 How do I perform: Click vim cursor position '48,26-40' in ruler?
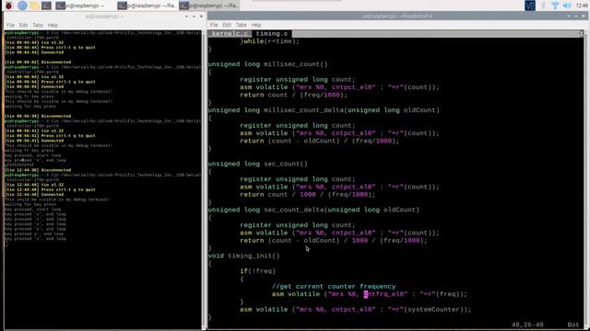[x=527, y=325]
